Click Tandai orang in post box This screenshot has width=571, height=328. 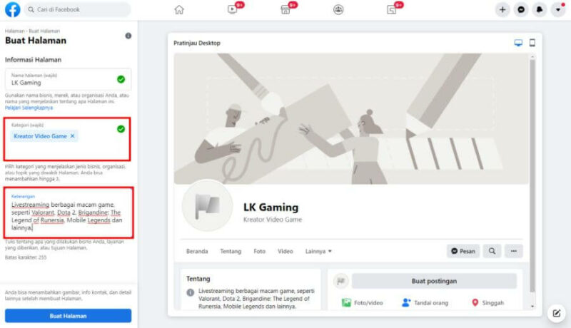coord(425,302)
